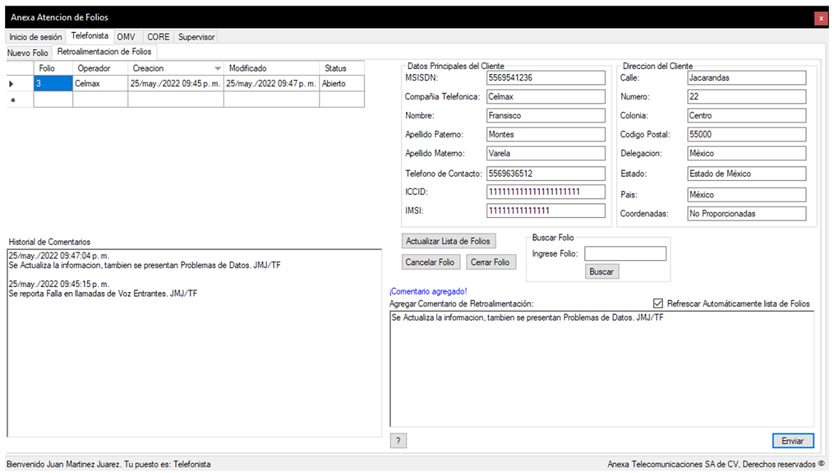Focus the Ingrese Folio search field
834x473 pixels.
[625, 254]
